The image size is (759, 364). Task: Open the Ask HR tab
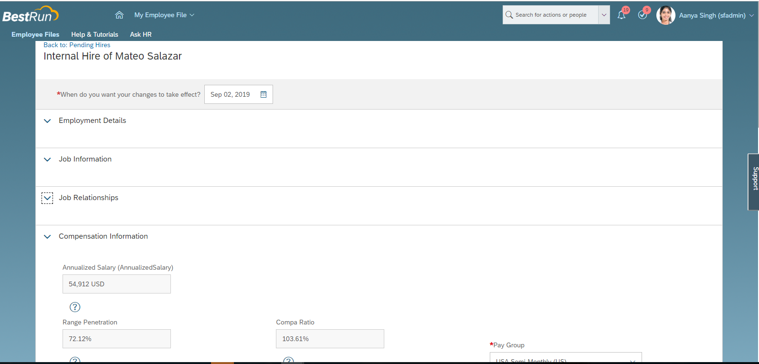click(141, 34)
